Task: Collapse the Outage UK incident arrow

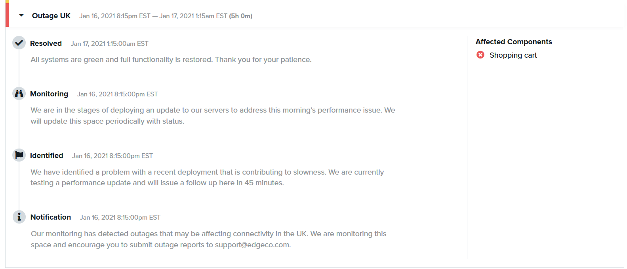Action: click(21, 15)
